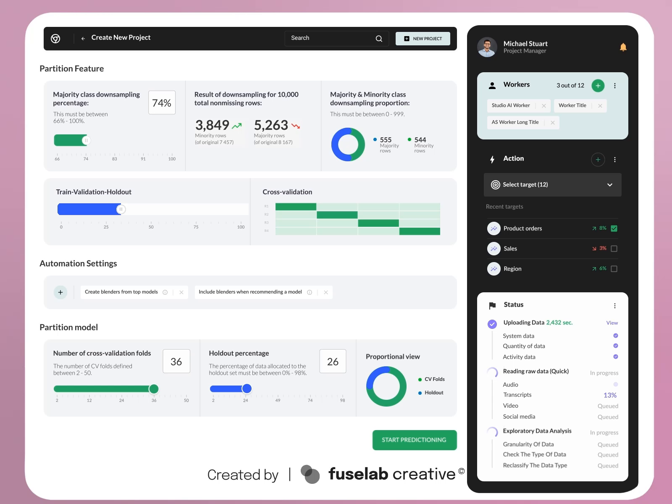Click the Select target bullseye icon

click(x=495, y=185)
